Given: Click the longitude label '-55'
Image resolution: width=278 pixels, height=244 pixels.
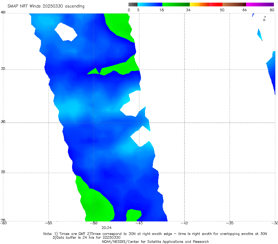Looking at the screenshot, I should click(x=48, y=223).
